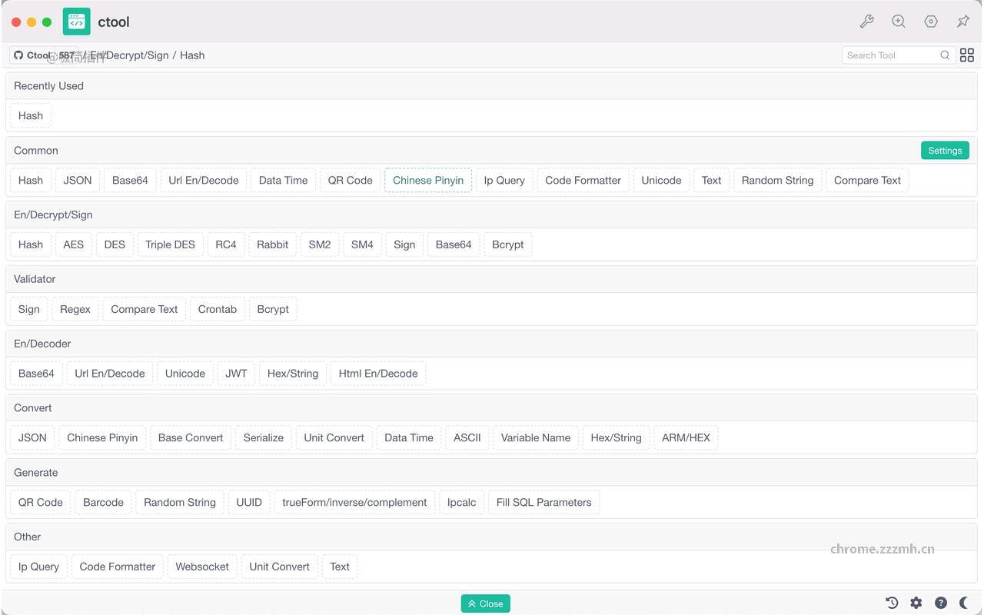Open QR Code in the Generate section
984x615 pixels.
tap(41, 503)
